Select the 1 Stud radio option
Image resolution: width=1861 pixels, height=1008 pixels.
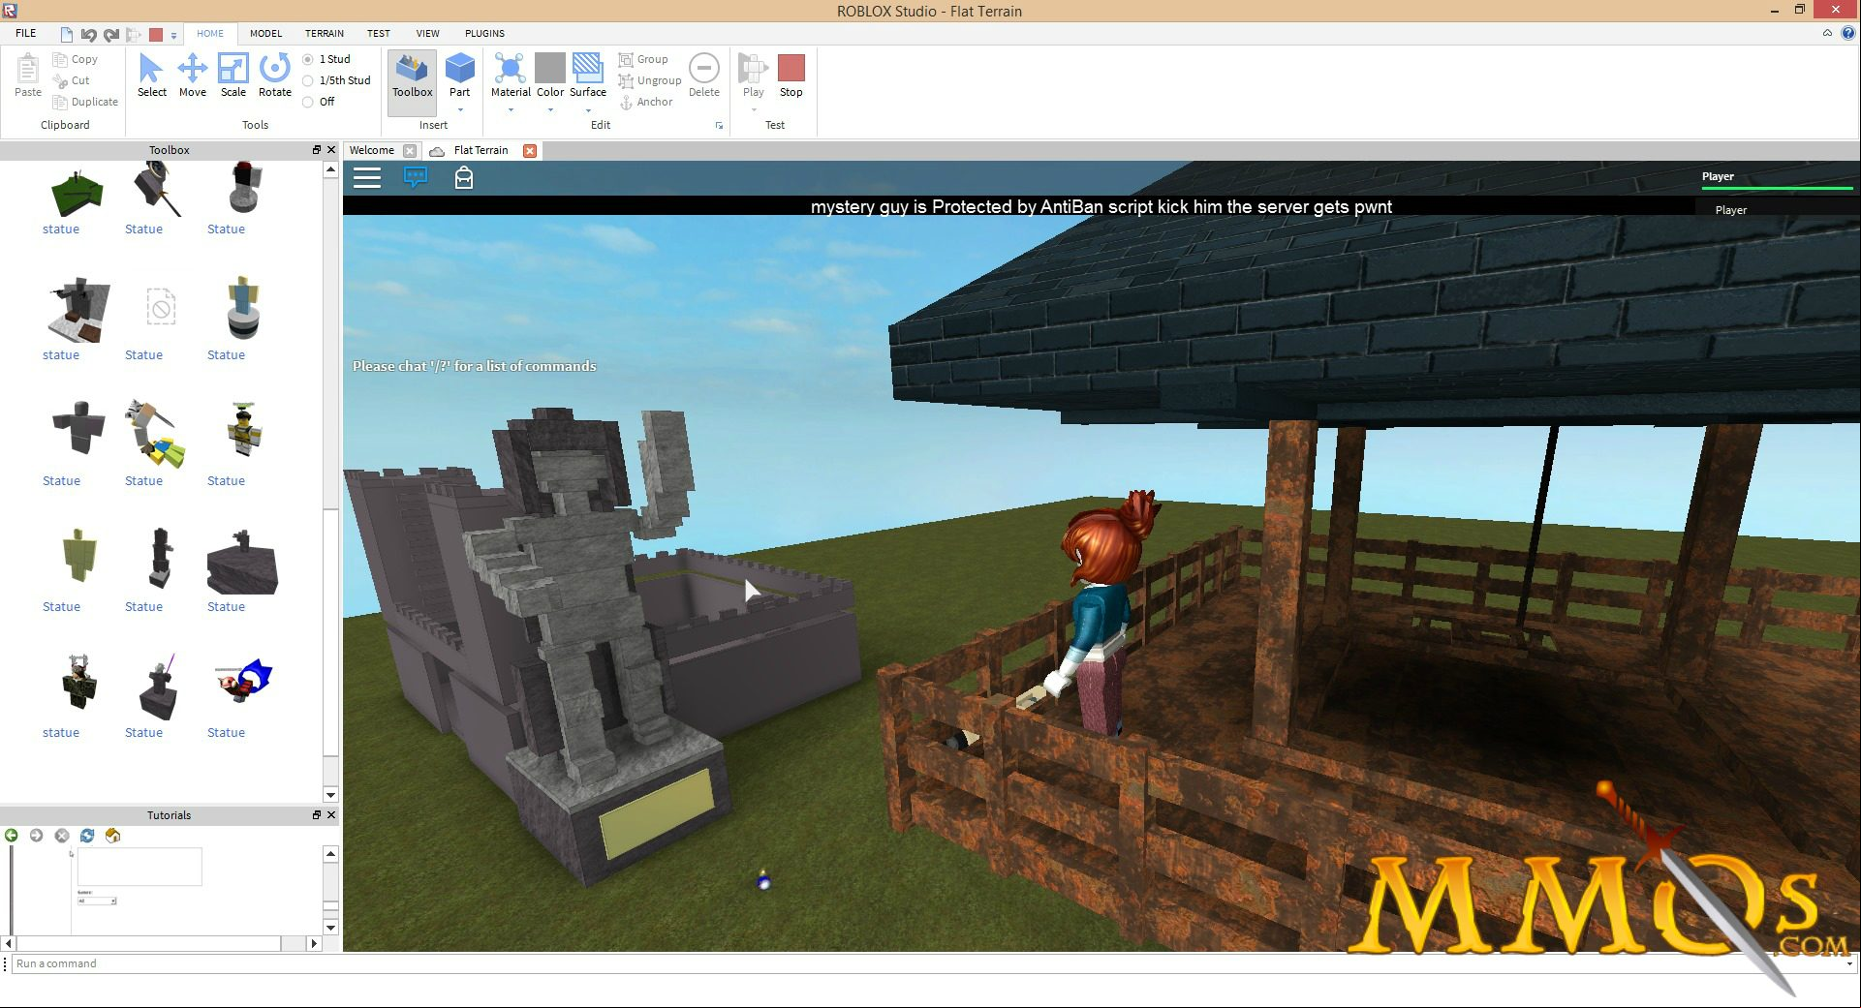click(308, 59)
